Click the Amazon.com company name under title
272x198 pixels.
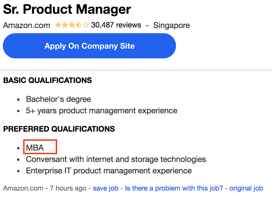pyautogui.click(x=27, y=25)
